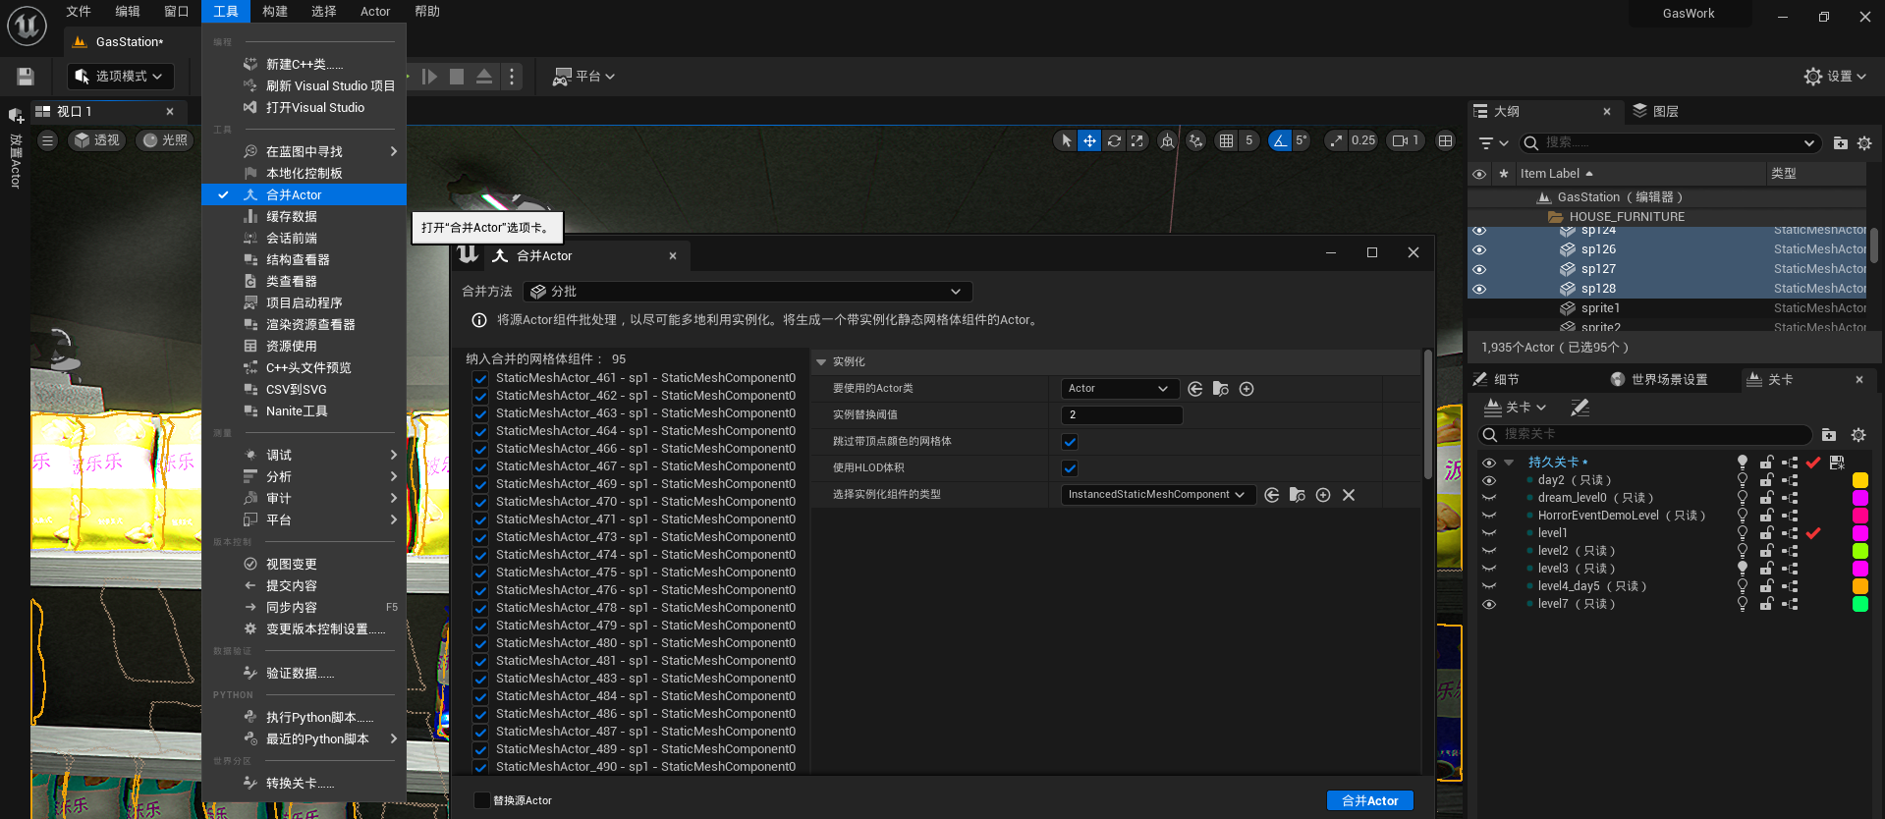Click the lightbulb icon for level3
1885x819 pixels.
(x=1743, y=569)
